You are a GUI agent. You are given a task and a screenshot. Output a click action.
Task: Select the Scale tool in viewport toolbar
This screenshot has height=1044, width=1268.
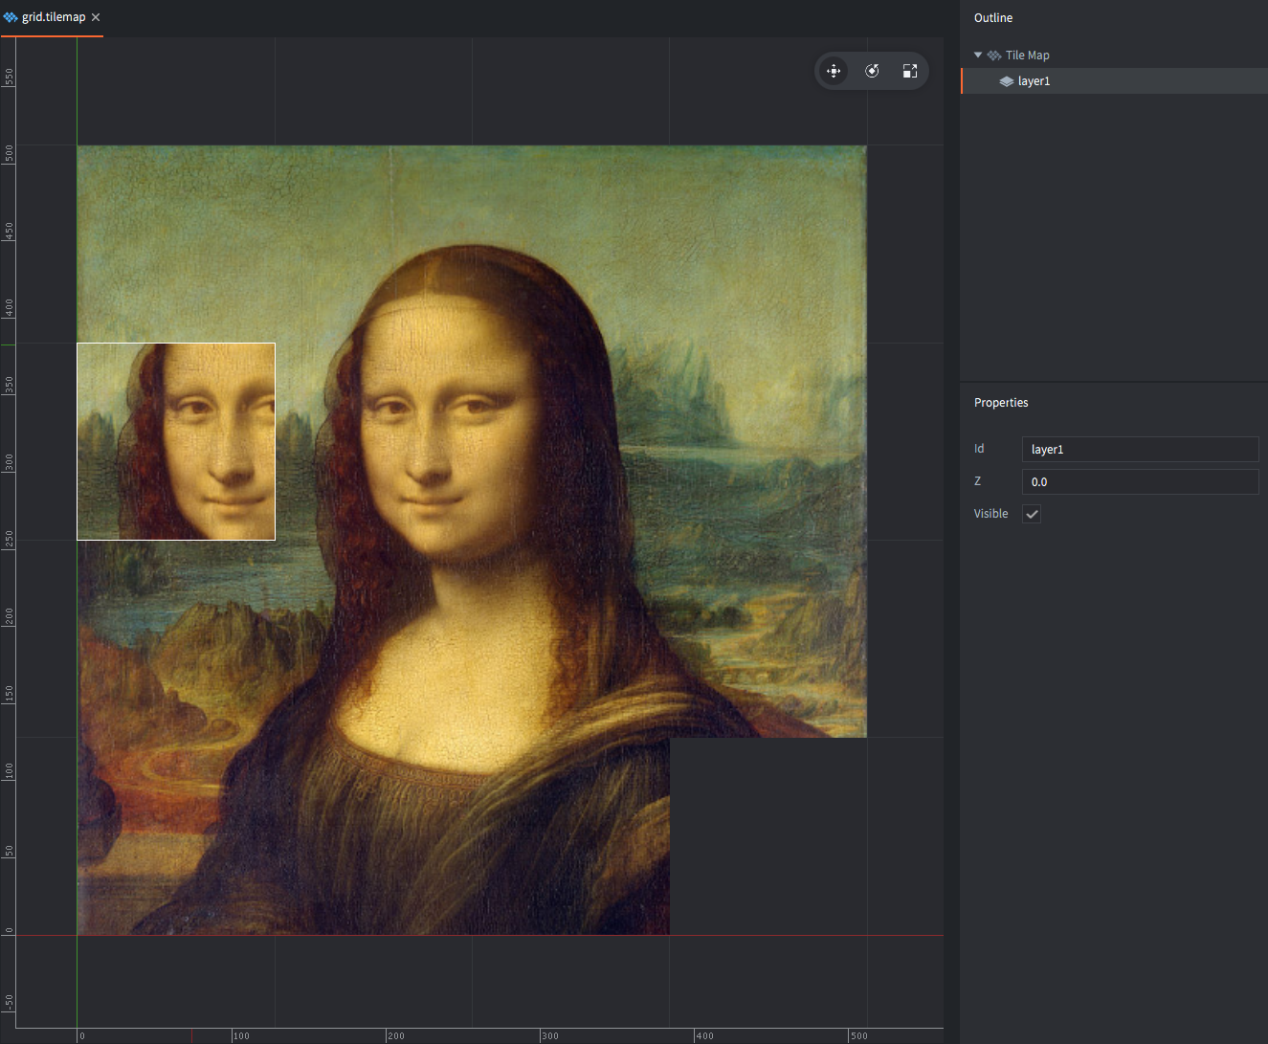pos(909,71)
